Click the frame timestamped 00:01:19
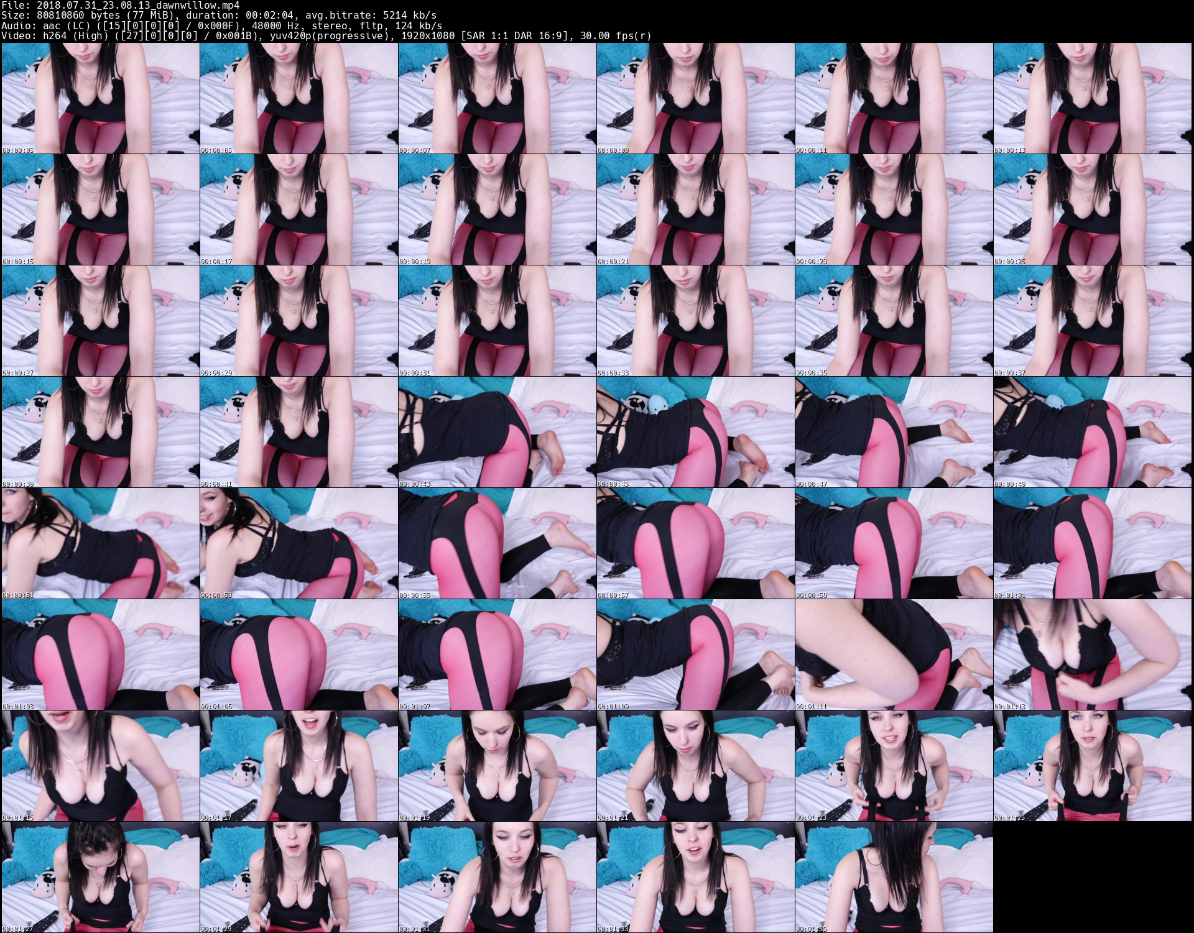 click(497, 766)
